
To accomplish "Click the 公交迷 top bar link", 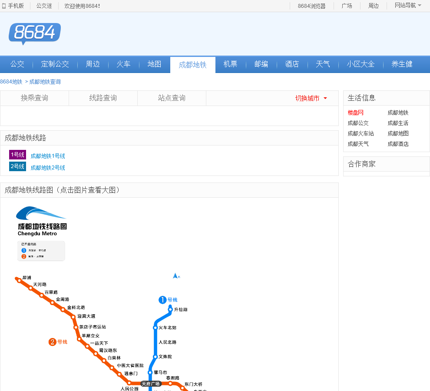I will pos(44,6).
